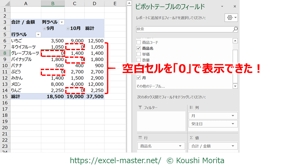The image size is (294, 165).
Task: Close the PivotTable fields pane
Action: click(235, 6)
